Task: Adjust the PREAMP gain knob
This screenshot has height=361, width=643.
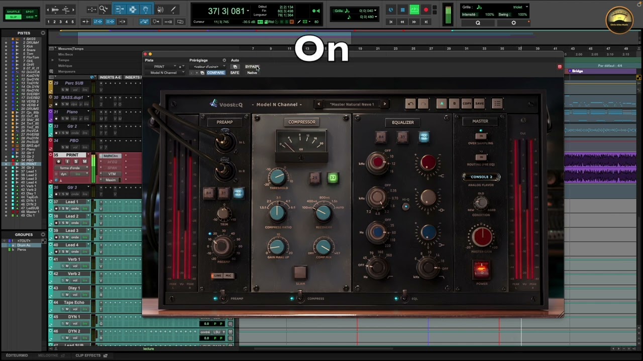Action: coord(222,246)
